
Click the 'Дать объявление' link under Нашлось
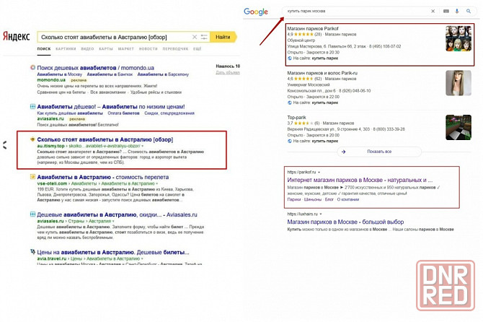[x=228, y=72]
